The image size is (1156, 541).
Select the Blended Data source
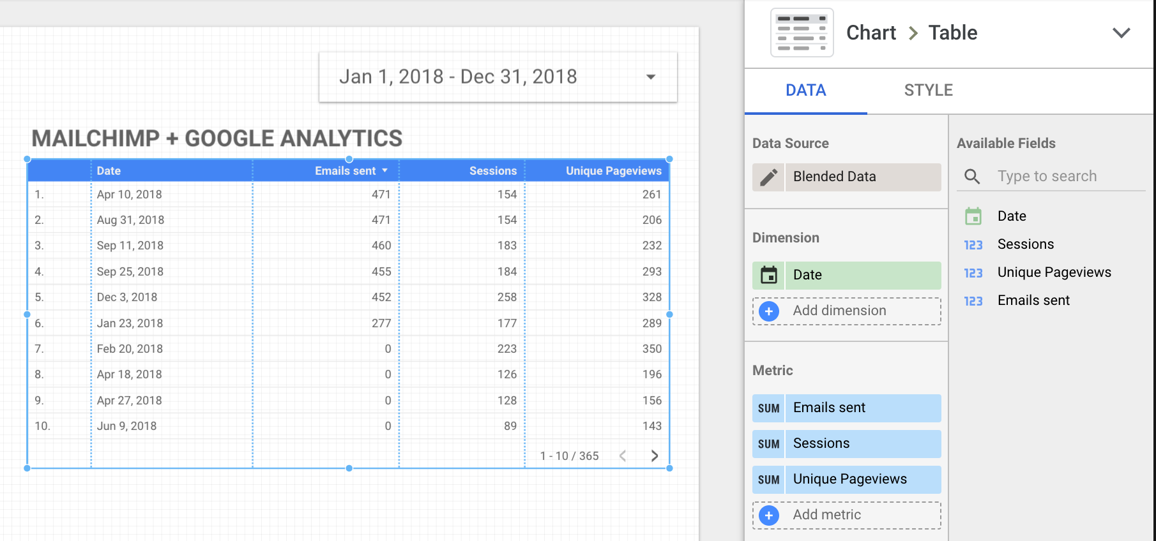click(x=863, y=177)
